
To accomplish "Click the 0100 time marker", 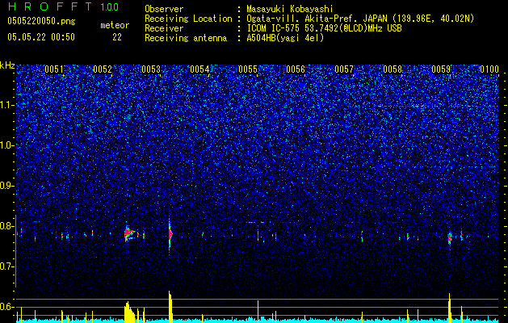I will tap(489, 69).
